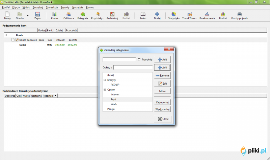Screen dimensions: 270x160
Task: Open a file with Otwórz icon
Action: (20, 15)
